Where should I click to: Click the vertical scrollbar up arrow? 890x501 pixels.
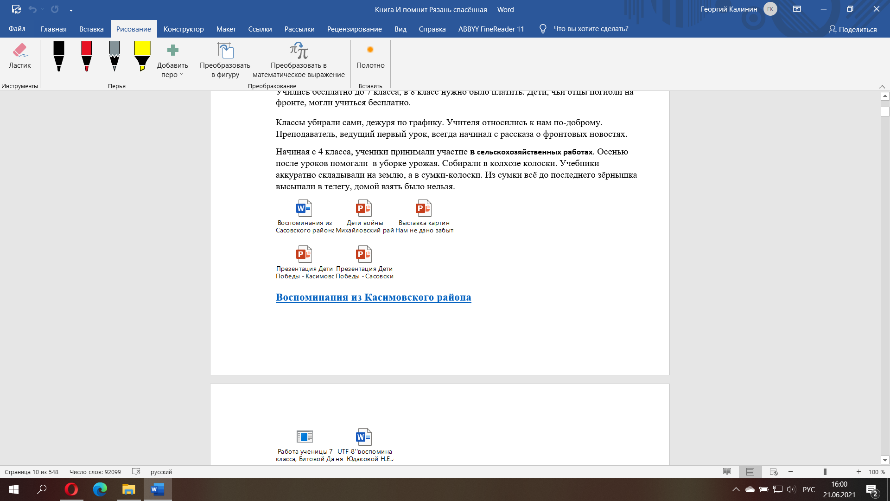(885, 96)
